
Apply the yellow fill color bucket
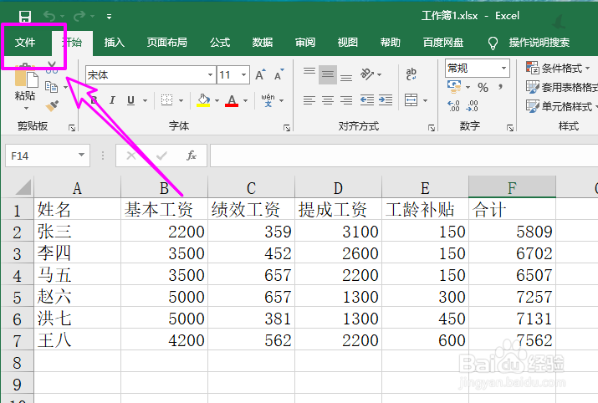[203, 100]
